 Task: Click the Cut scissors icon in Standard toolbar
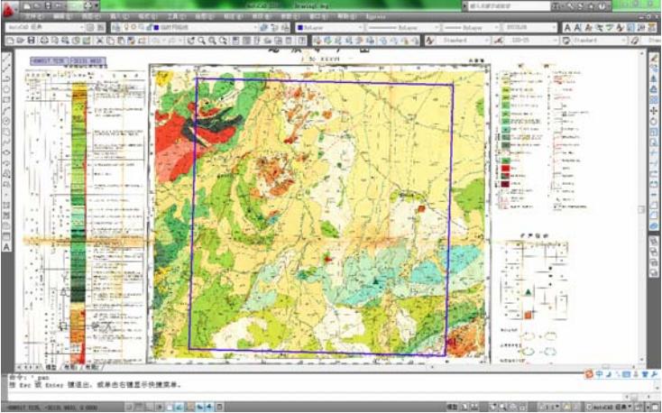[x=99, y=41]
